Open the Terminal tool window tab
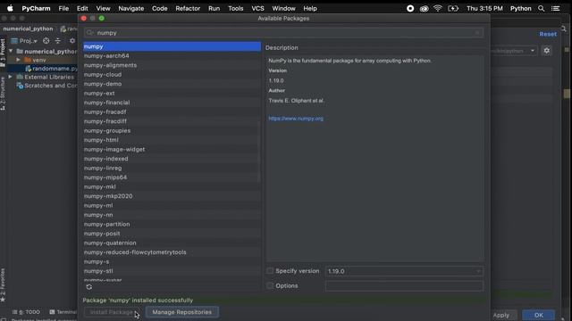The width and height of the screenshot is (572, 321). tap(63, 312)
